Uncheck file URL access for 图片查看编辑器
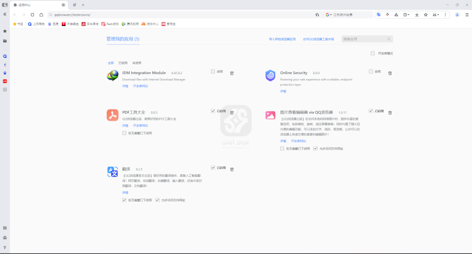Viewport: 472px width, 254px height. click(x=316, y=148)
